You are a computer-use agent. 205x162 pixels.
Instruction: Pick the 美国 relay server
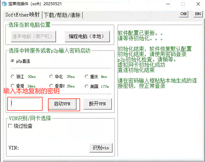click(87, 86)
